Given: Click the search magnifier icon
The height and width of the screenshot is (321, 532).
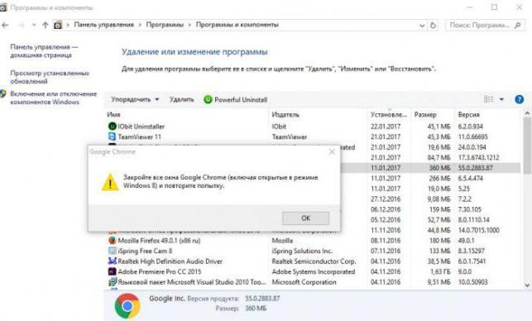Looking at the screenshot, I should [x=517, y=25].
